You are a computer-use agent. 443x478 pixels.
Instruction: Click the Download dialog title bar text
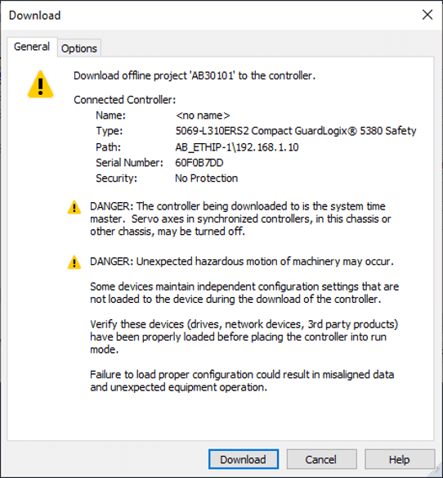(34, 16)
